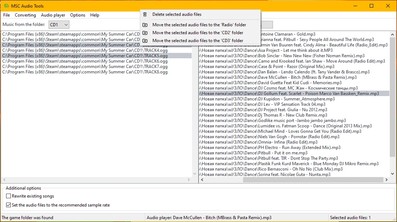Expand the CD1 music folder dropdown
Viewport: 397px width, 222px height.
(x=59, y=24)
